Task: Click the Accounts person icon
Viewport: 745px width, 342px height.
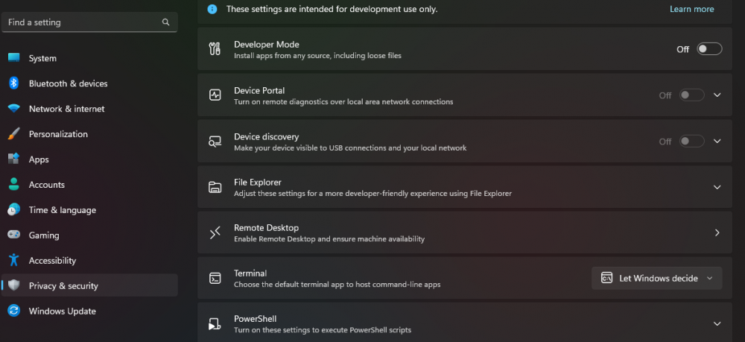Action: click(13, 184)
